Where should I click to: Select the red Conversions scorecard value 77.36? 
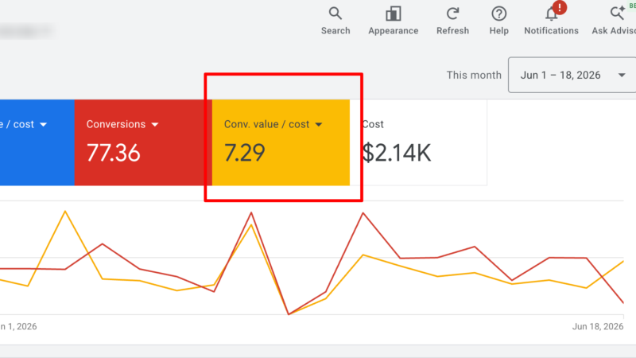113,153
